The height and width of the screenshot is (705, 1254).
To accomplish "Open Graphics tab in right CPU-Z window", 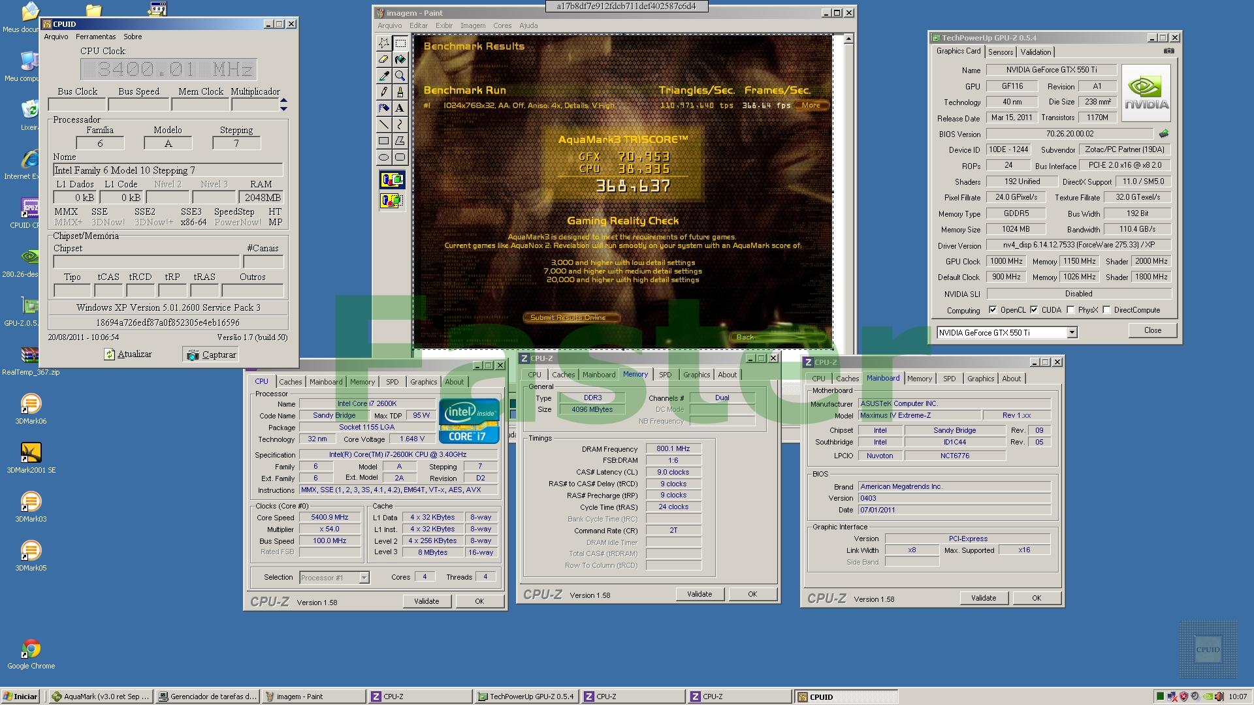I will pos(980,379).
